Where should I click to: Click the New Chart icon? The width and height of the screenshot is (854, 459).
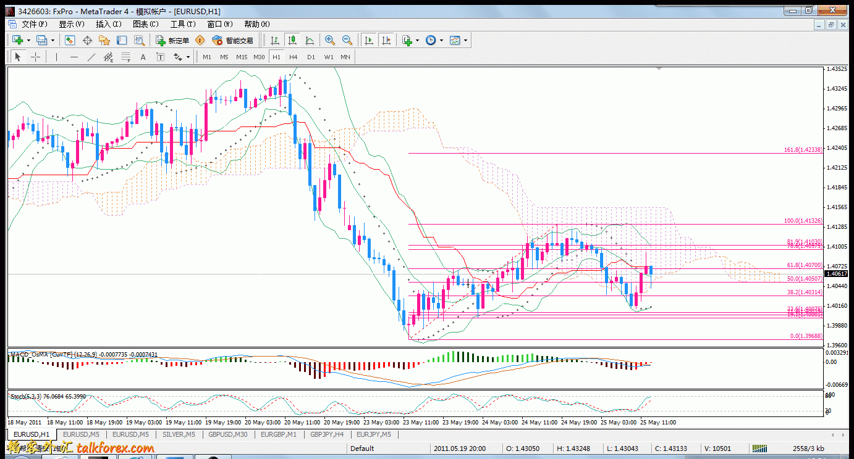coord(17,40)
